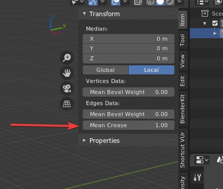Uncheck the collection checkbox in the Outliner
223x189 pixels.
pos(215,23)
